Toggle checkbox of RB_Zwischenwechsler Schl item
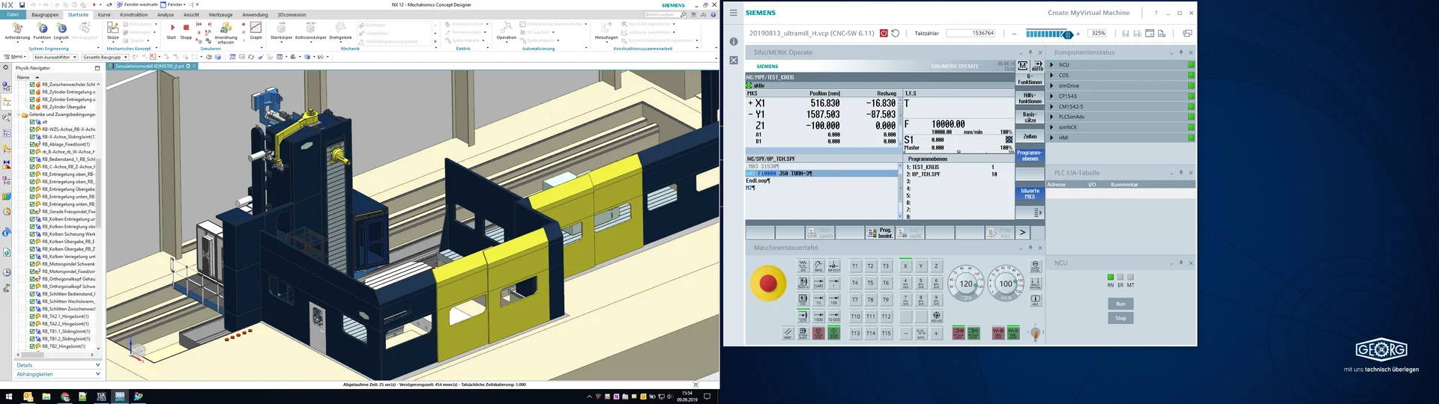 tap(32, 85)
